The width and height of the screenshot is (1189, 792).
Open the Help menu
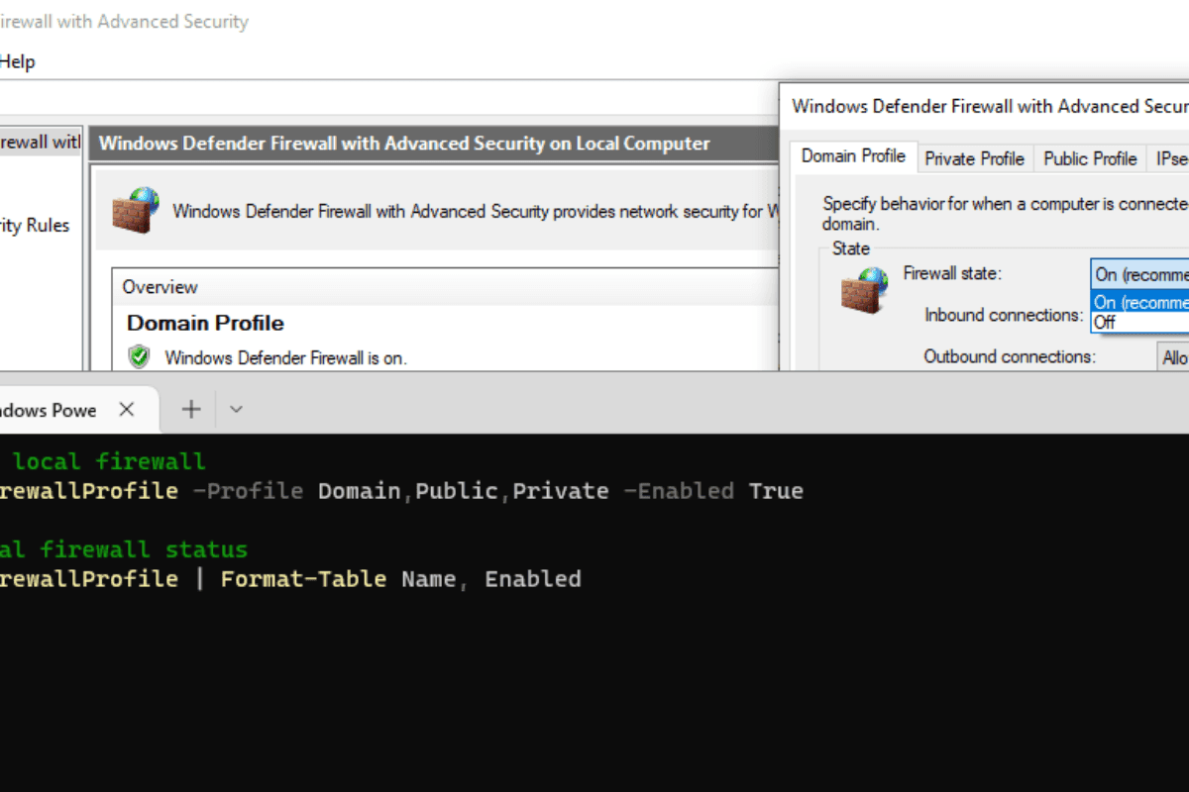click(18, 61)
